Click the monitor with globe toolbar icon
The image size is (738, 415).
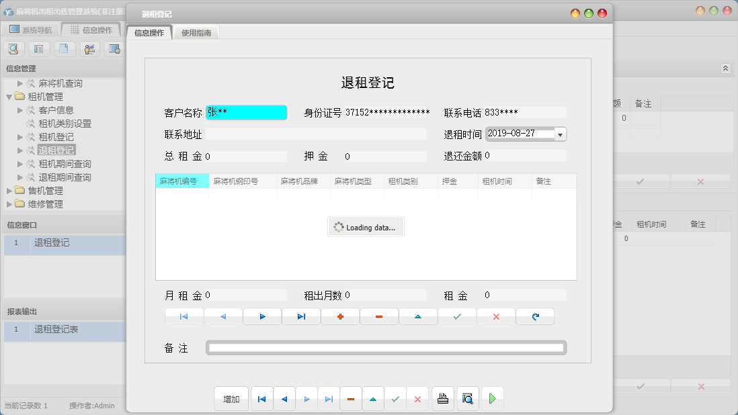(x=114, y=48)
